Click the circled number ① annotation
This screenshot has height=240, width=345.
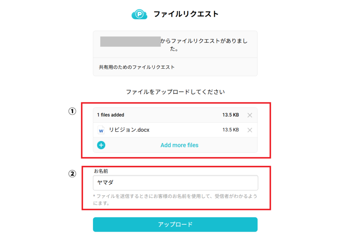point(72,111)
